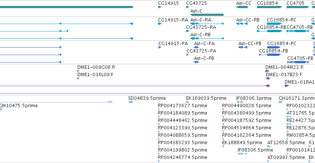Screen dimensions: 315x163
Task: Select the AT09993.5prime EST label
Action: click(x=286, y=157)
